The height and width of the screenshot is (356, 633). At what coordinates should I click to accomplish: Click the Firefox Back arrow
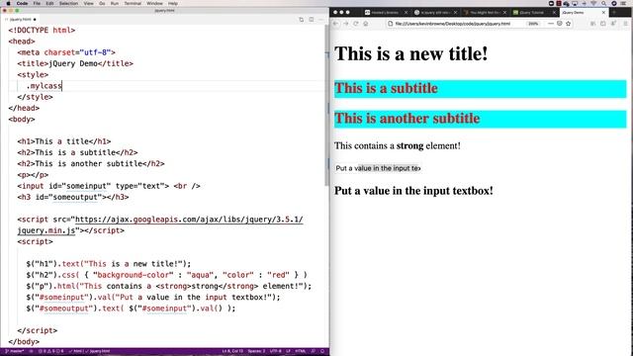336,24
